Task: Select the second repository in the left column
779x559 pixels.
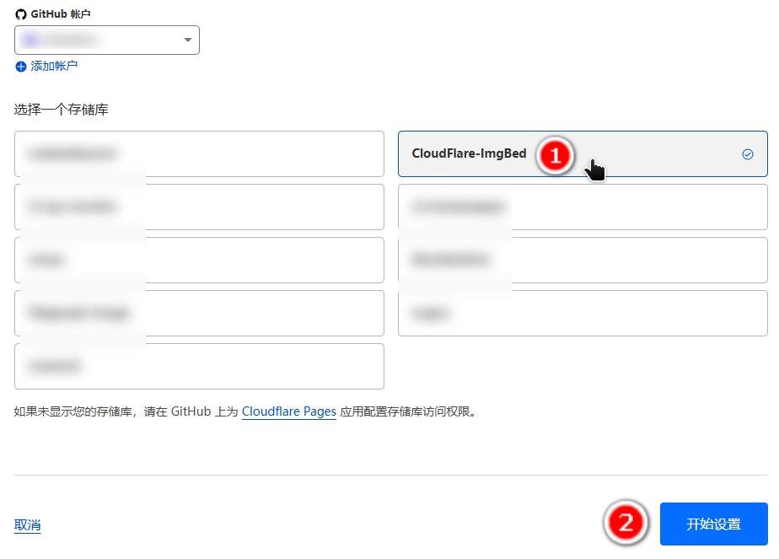Action: [x=199, y=207]
